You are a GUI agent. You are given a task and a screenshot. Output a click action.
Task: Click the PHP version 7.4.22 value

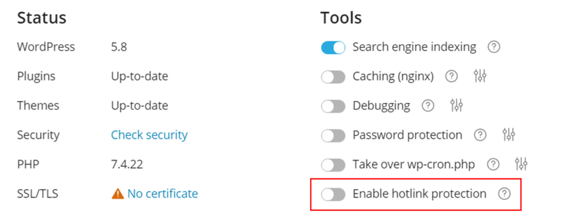pyautogui.click(x=127, y=164)
